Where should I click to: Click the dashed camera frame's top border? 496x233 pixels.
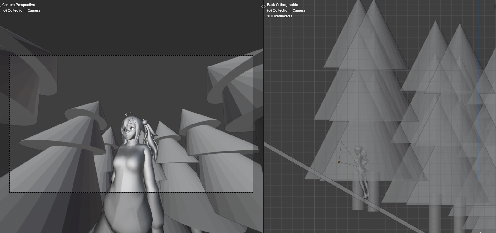(x=126, y=56)
